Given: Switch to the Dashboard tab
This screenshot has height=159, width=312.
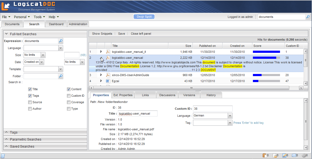Looking at the screenshot, I should tap(56, 24).
